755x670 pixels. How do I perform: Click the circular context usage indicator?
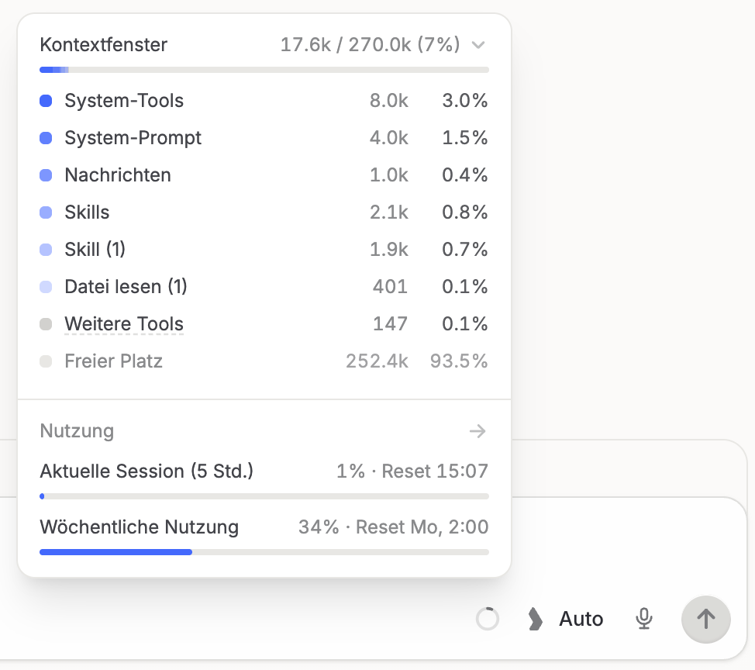coord(488,619)
